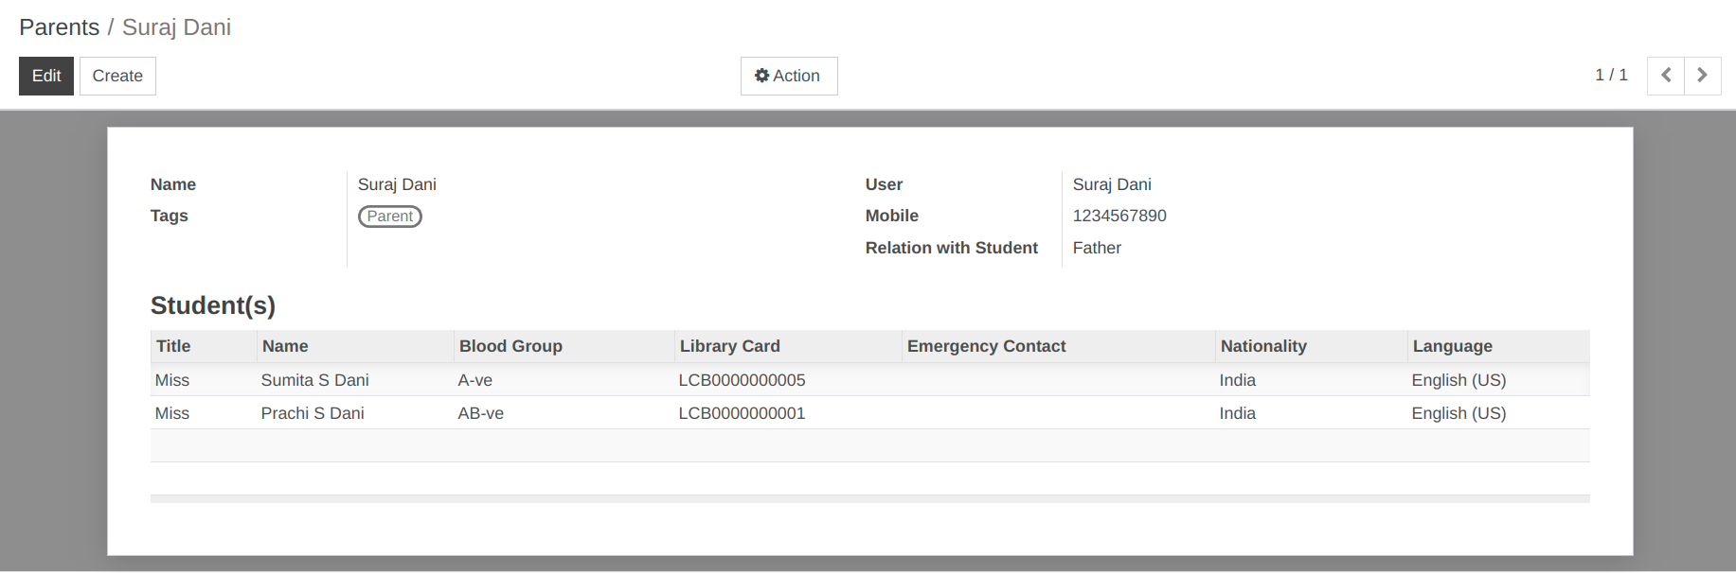The image size is (1736, 573).
Task: Click the pager counter 1 / 1
Action: point(1611,75)
